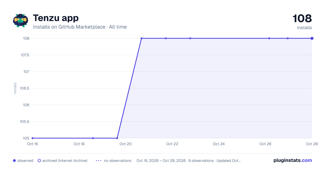Click the observed legend label
This screenshot has width=325, height=170.
point(25,161)
